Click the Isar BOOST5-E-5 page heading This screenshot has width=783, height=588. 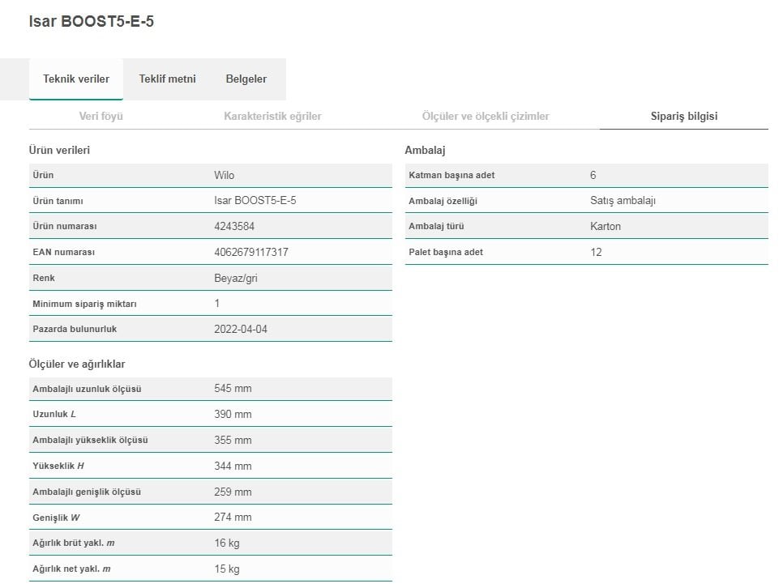click(x=92, y=22)
